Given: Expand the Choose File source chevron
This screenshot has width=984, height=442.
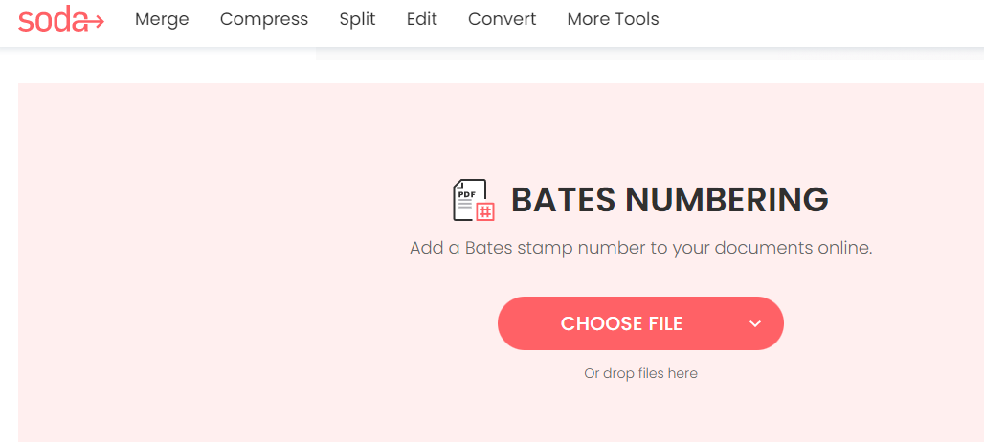Looking at the screenshot, I should tap(755, 323).
